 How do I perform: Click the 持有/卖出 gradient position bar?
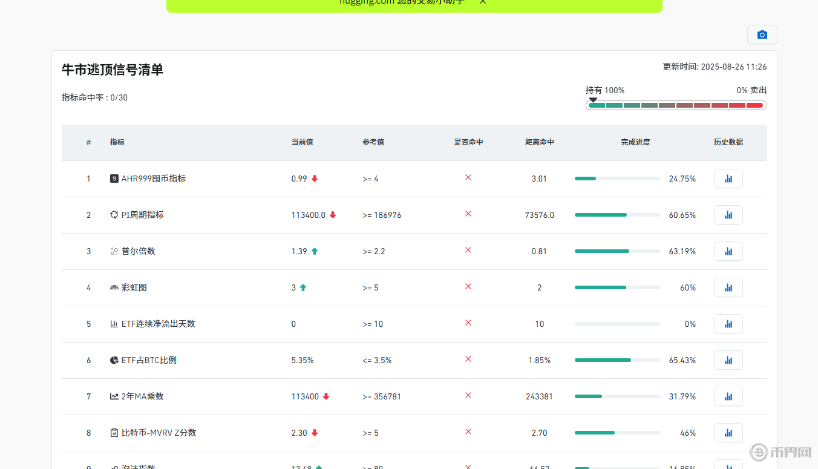(x=676, y=105)
